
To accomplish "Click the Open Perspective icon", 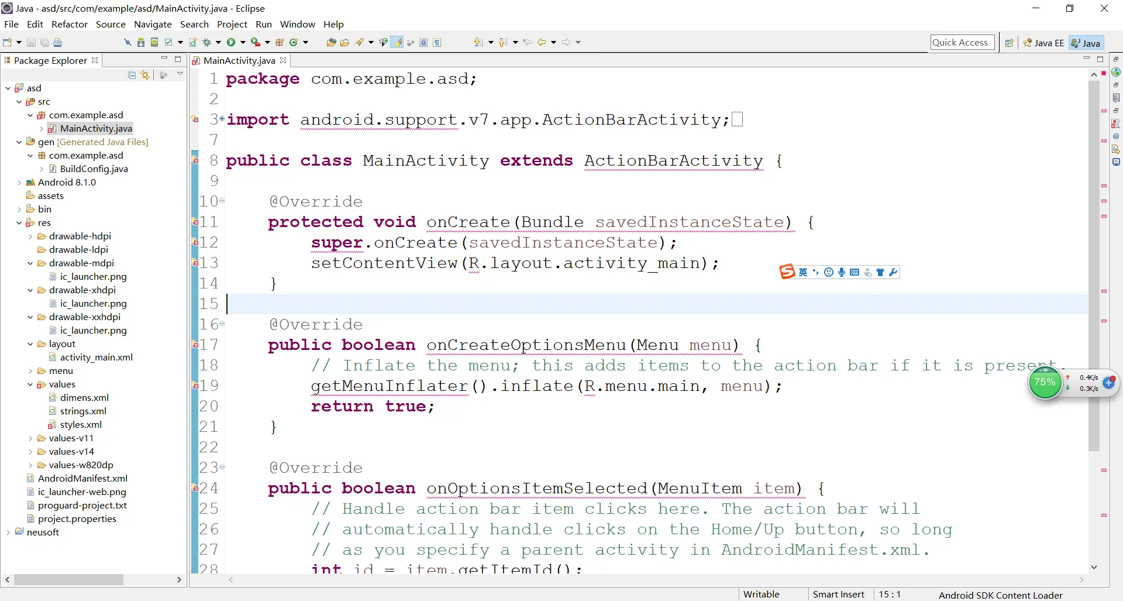I will (x=1009, y=43).
